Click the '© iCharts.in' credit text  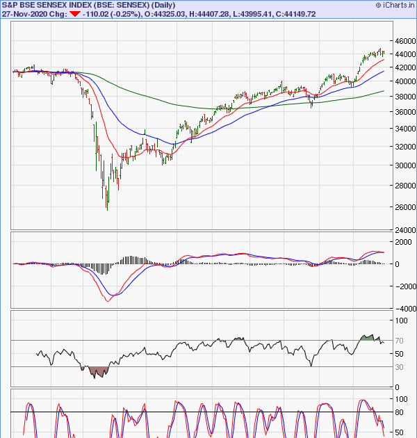click(395, 5)
